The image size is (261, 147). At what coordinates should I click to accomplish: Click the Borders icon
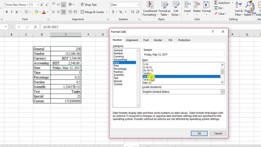26,12
